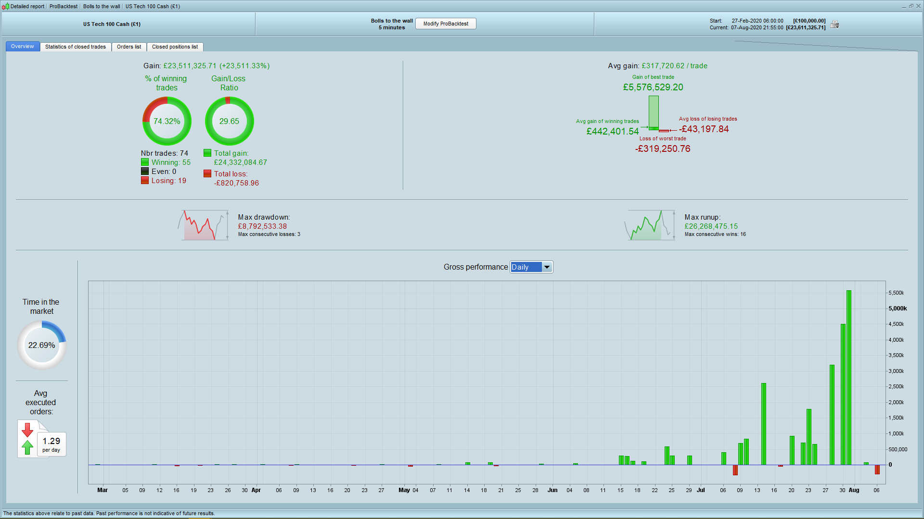Click the Max runup chart thumbnail
The height and width of the screenshot is (519, 924).
[650, 225]
